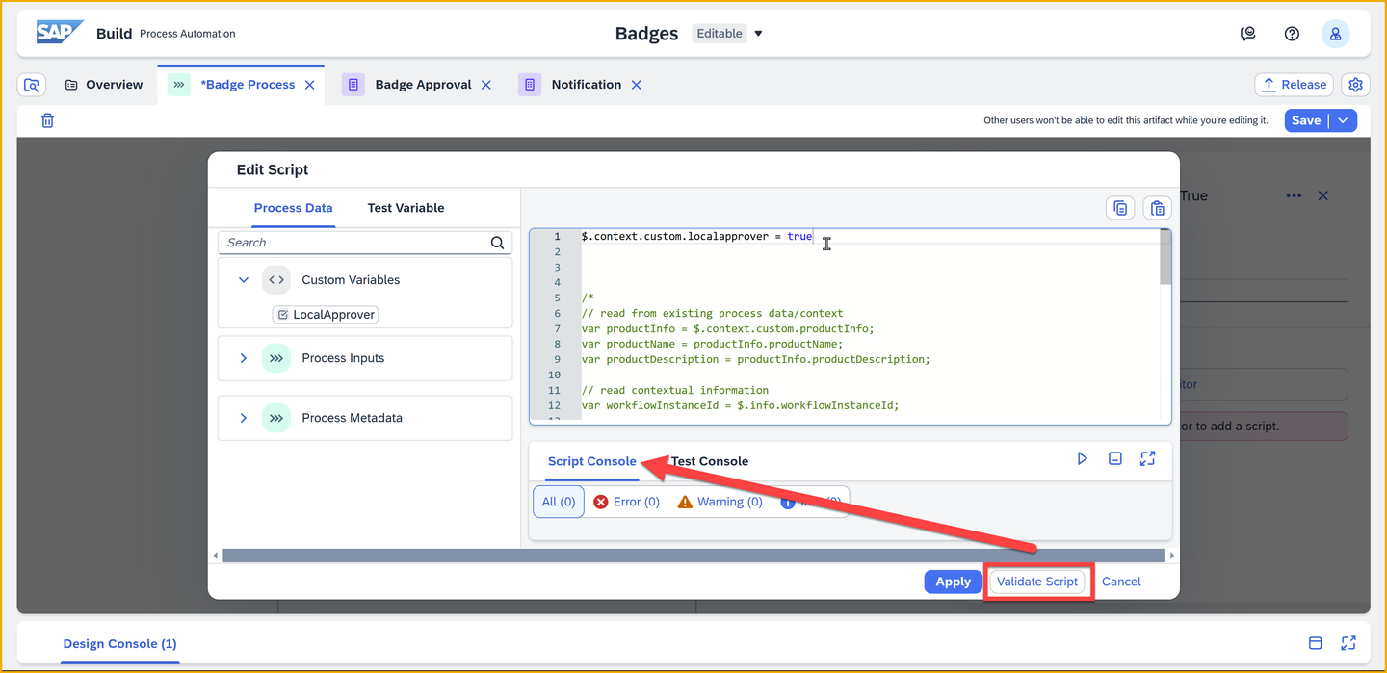Switch to the Process Data tab
1387x673 pixels.
click(x=294, y=208)
